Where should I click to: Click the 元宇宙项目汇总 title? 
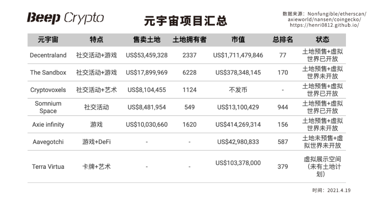click(x=186, y=21)
